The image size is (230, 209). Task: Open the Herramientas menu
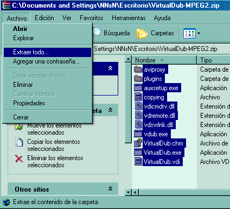point(129,18)
